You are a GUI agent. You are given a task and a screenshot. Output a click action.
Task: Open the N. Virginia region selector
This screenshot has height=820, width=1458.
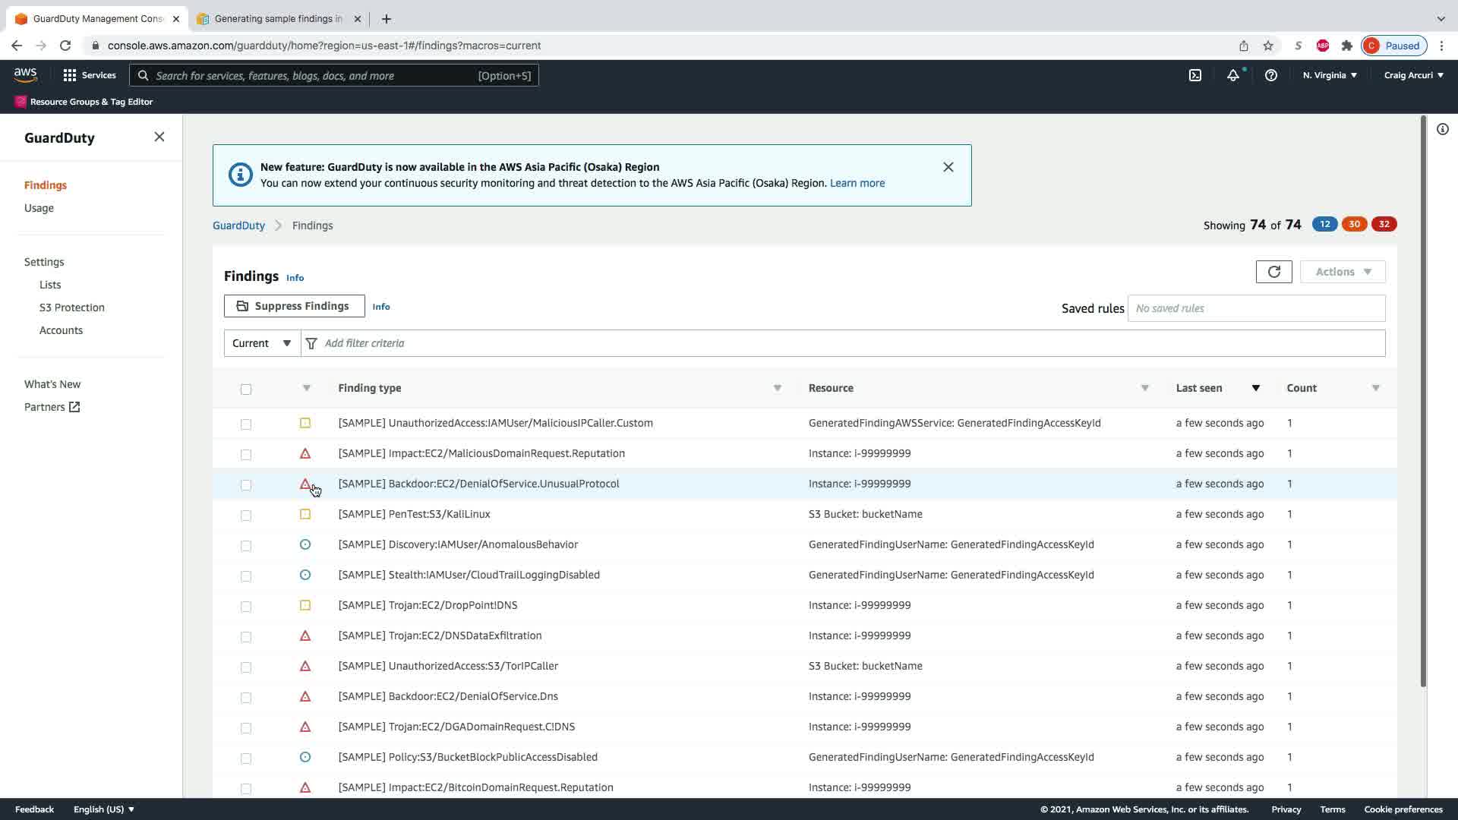click(1329, 75)
